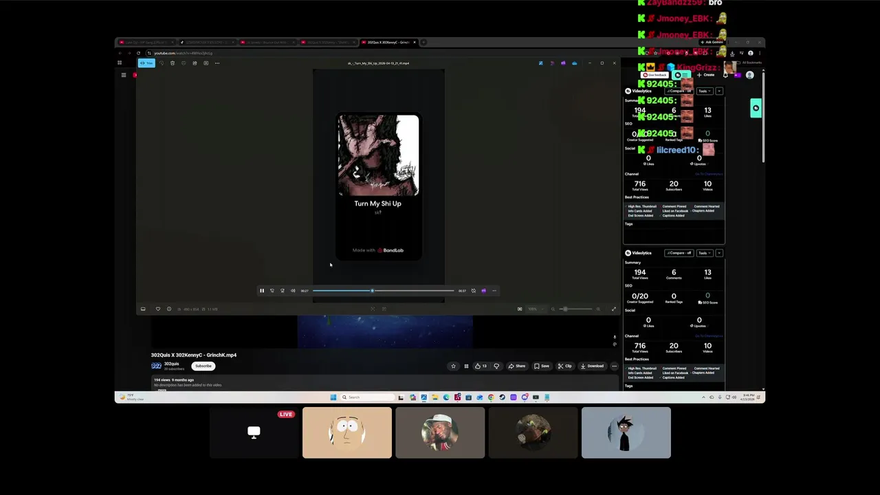Viewport: 880px width, 495px height.
Task: Show file info with the info icon
Action: point(168,309)
